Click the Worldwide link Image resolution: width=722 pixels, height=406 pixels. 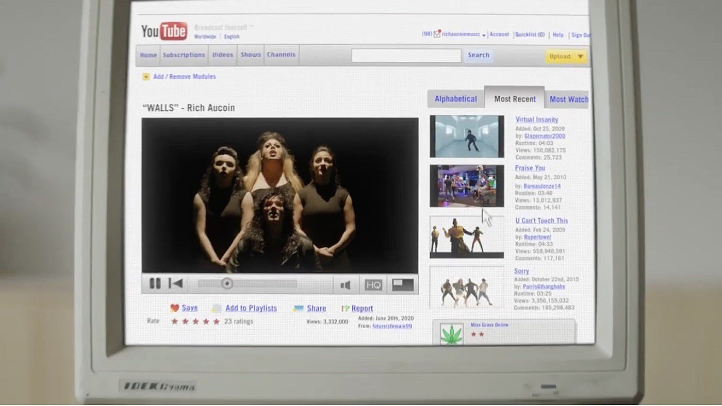[205, 37]
